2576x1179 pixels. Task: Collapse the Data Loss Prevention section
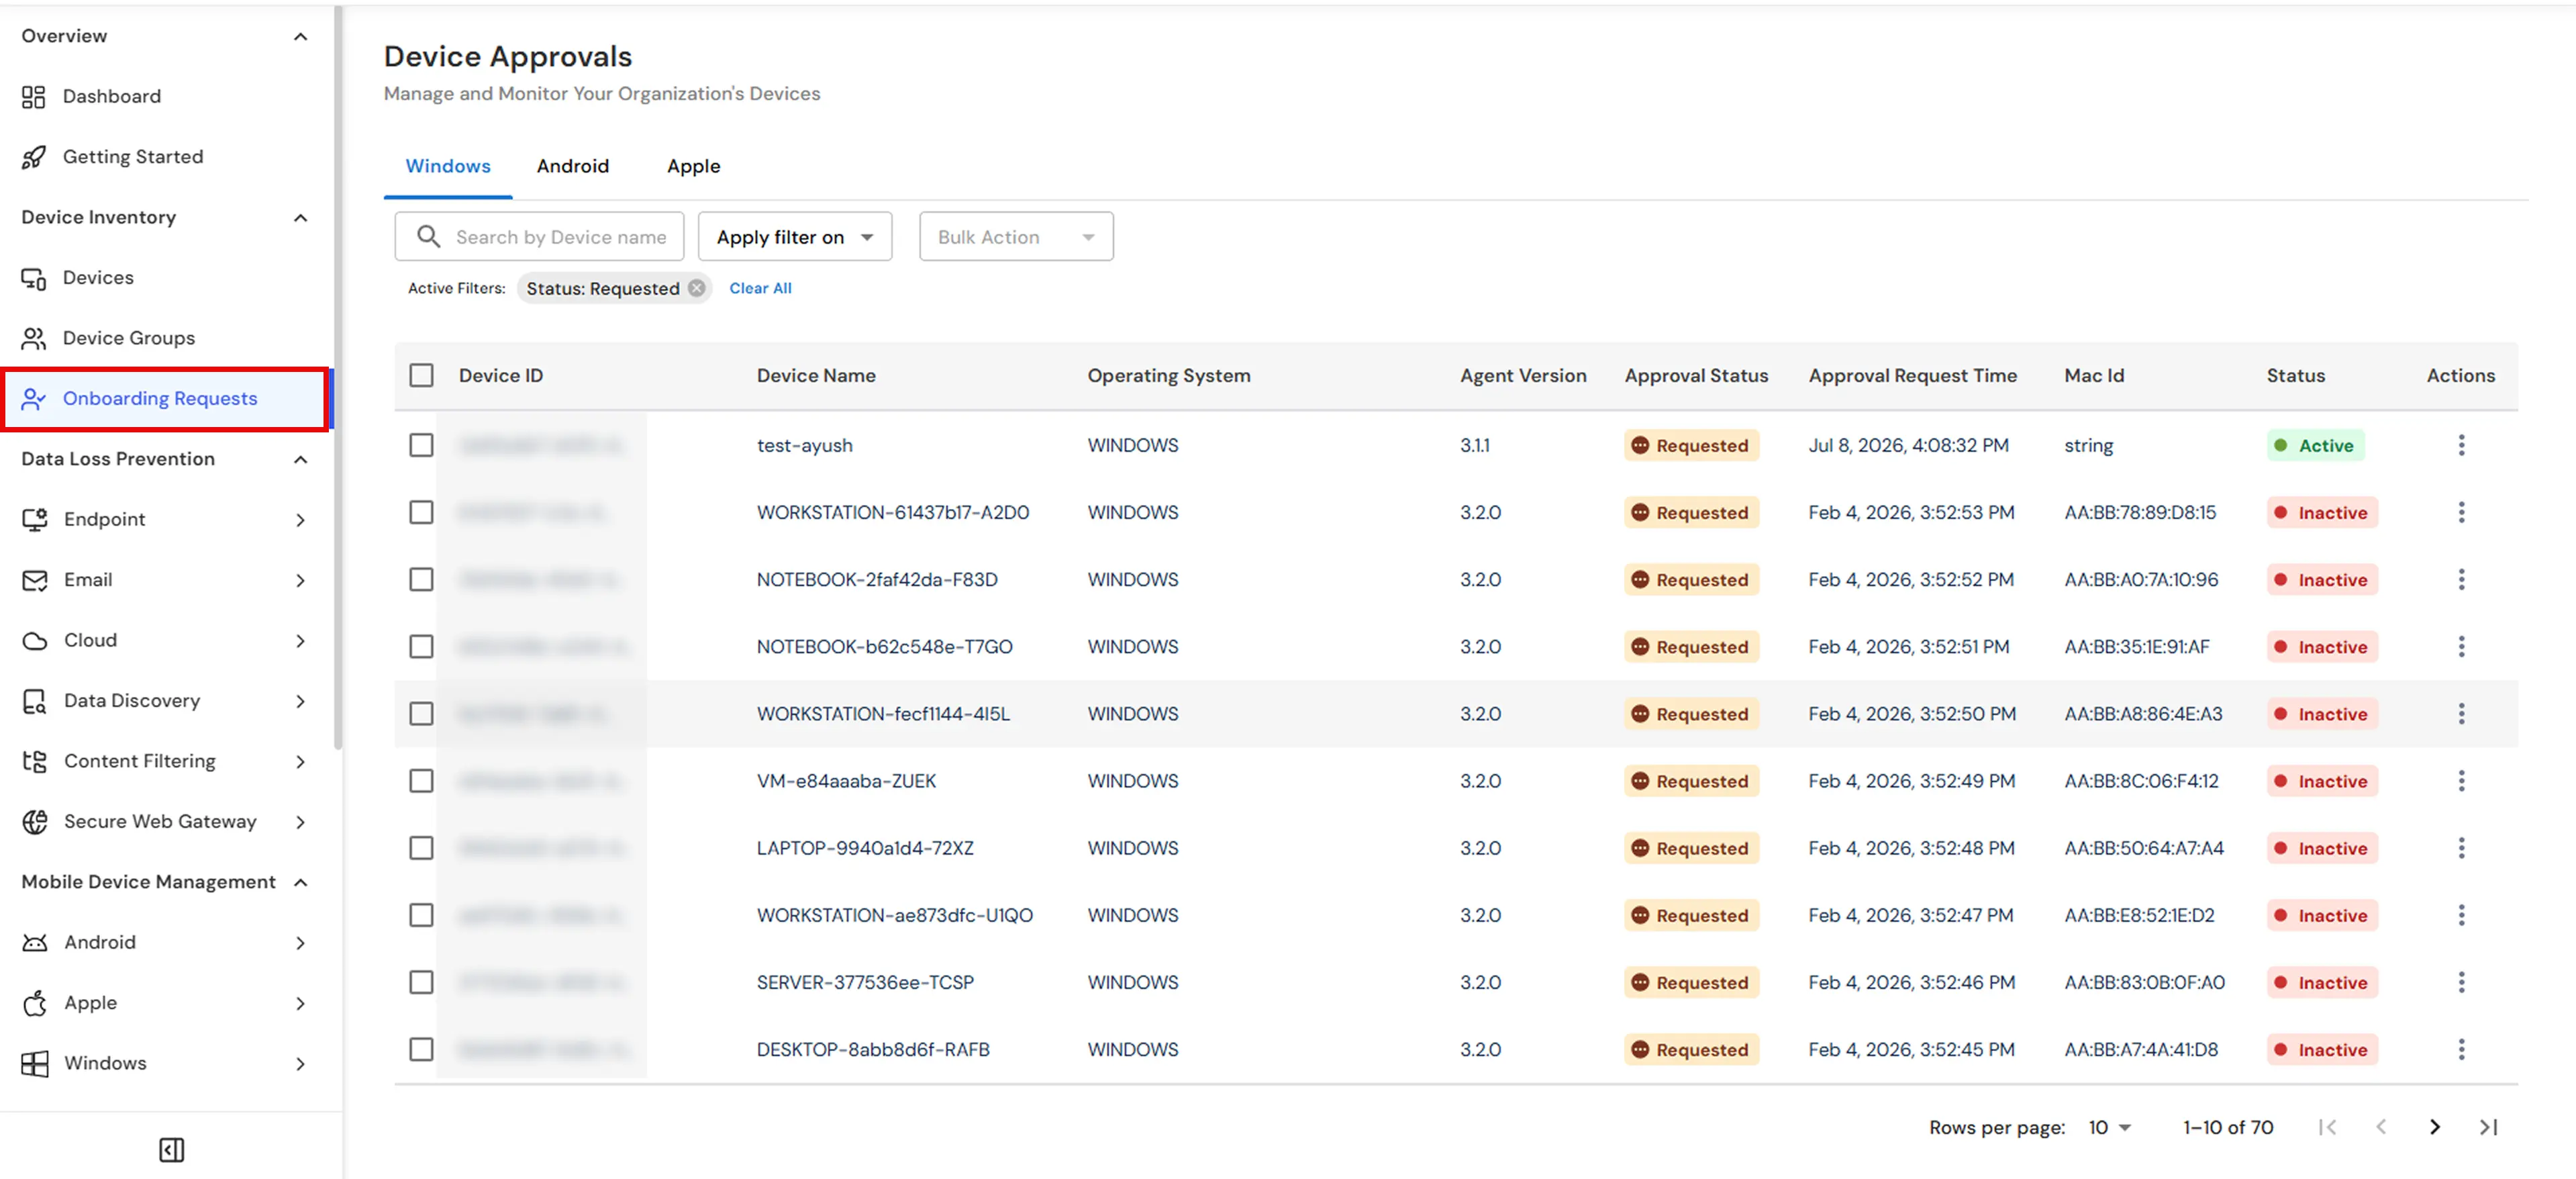point(300,459)
